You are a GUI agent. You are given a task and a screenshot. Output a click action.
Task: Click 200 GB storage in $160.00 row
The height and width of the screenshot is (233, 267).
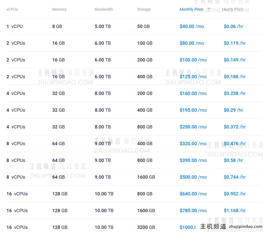coord(145,93)
